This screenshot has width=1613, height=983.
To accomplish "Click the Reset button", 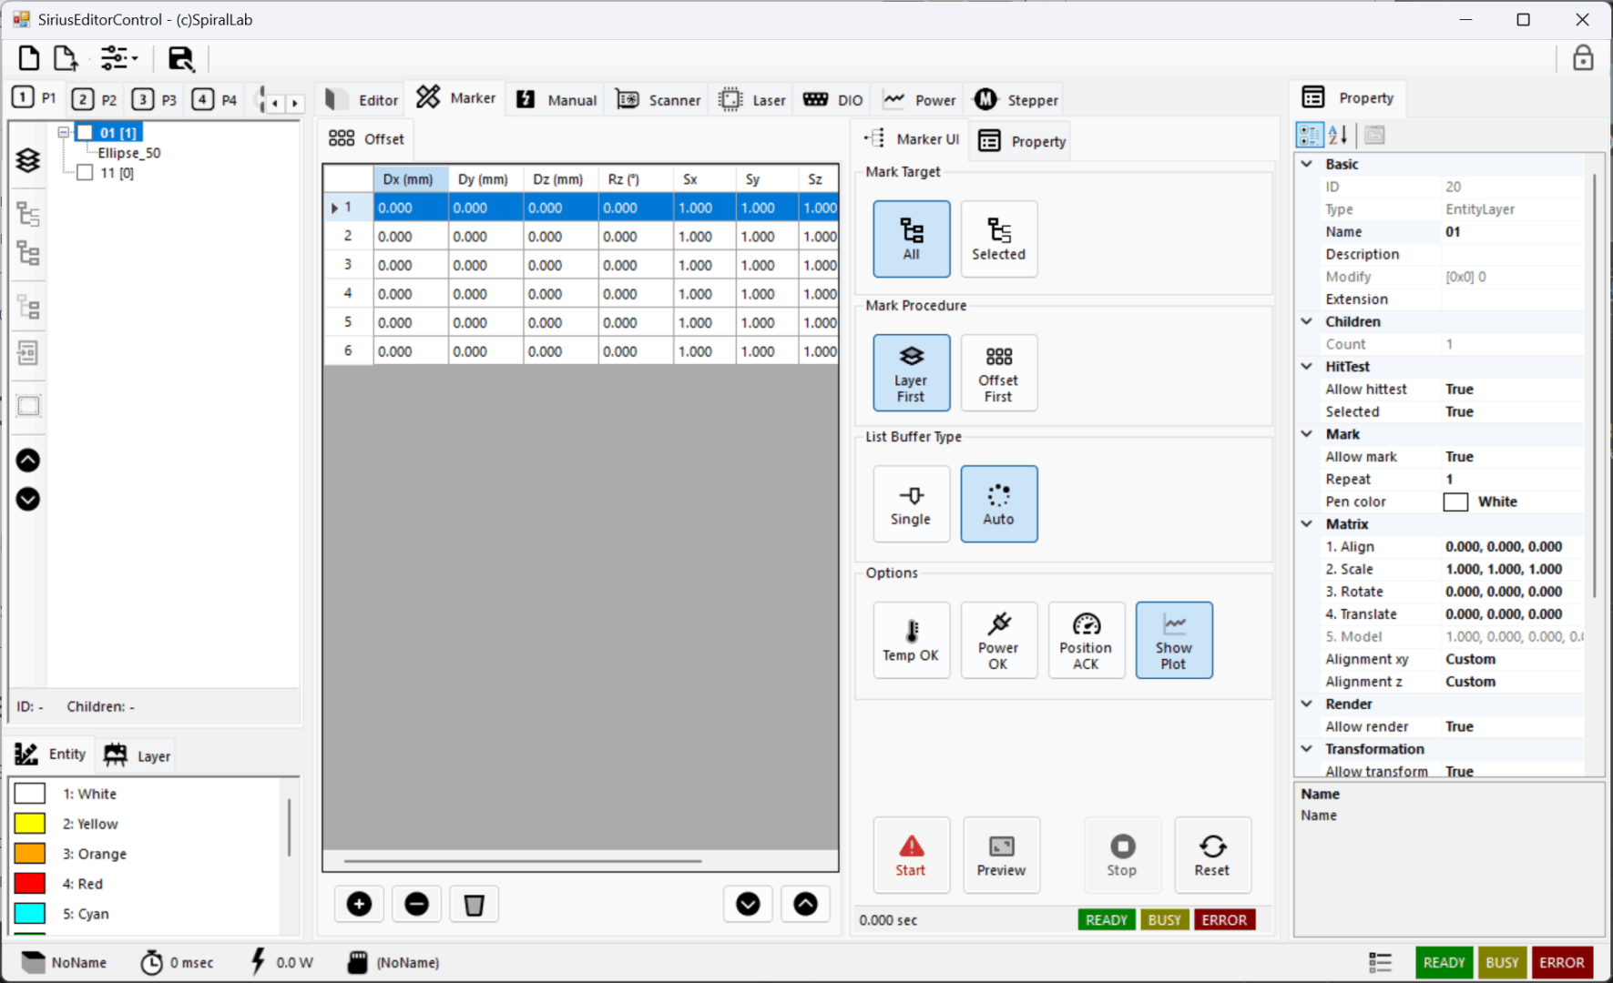I will (1211, 856).
